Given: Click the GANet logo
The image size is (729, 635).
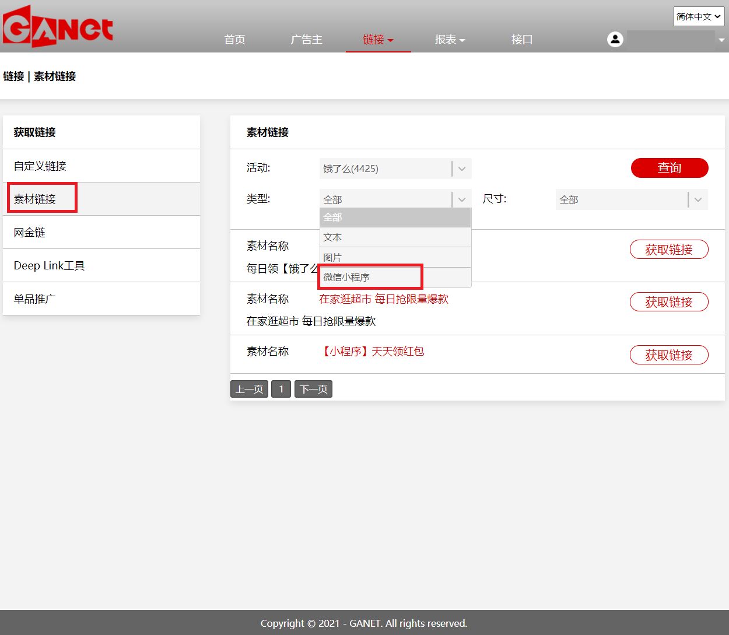Looking at the screenshot, I should [58, 26].
